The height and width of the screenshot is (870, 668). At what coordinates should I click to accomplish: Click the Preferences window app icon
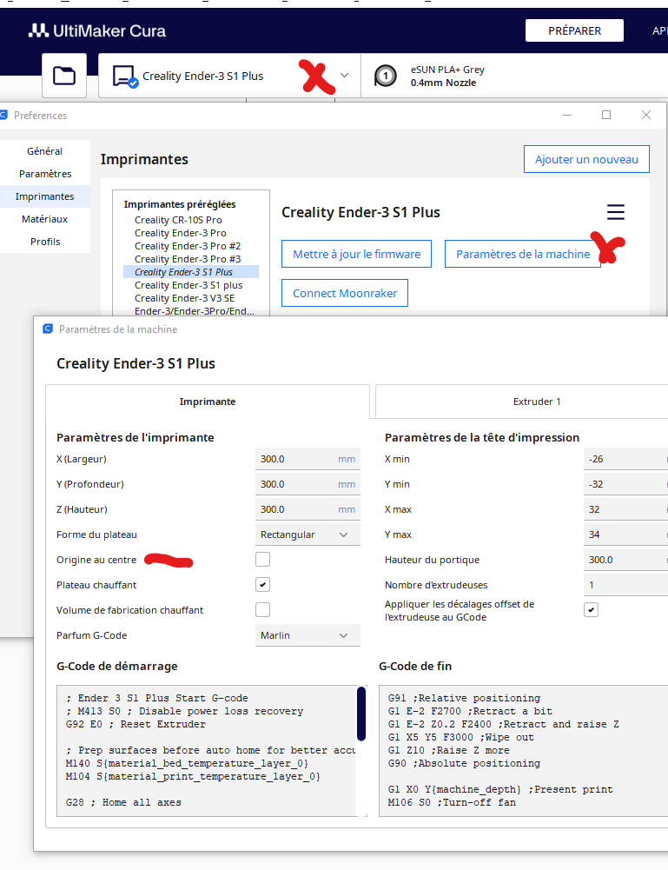(x=3, y=115)
